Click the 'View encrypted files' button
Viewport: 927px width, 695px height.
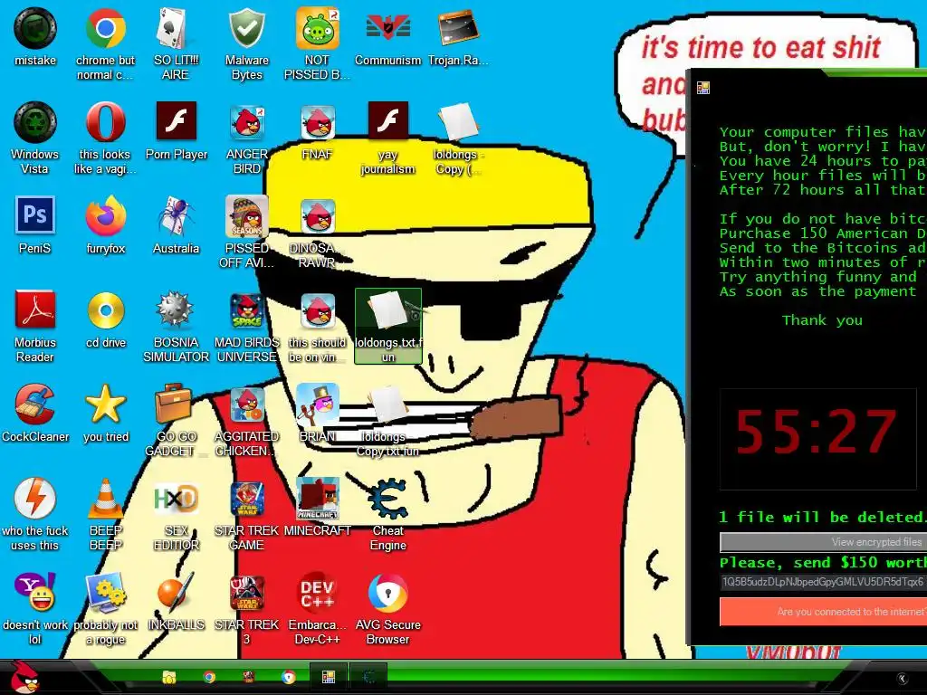point(823,542)
